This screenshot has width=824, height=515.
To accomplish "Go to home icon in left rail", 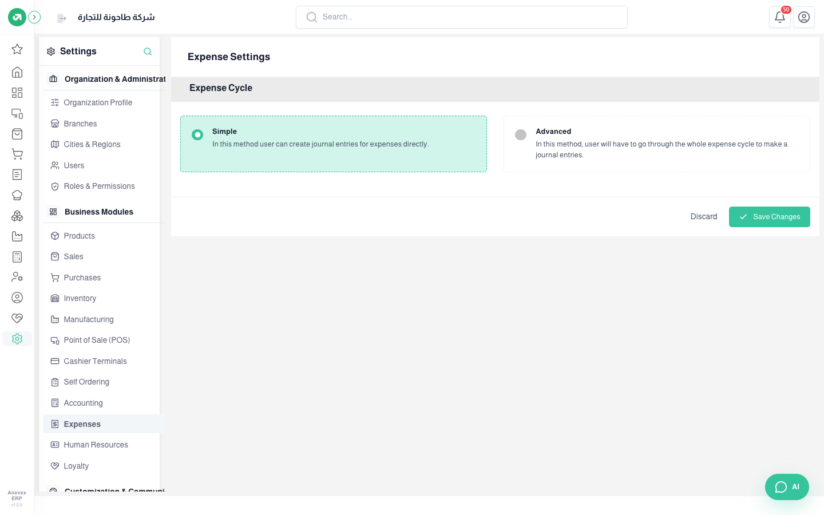I will point(17,72).
